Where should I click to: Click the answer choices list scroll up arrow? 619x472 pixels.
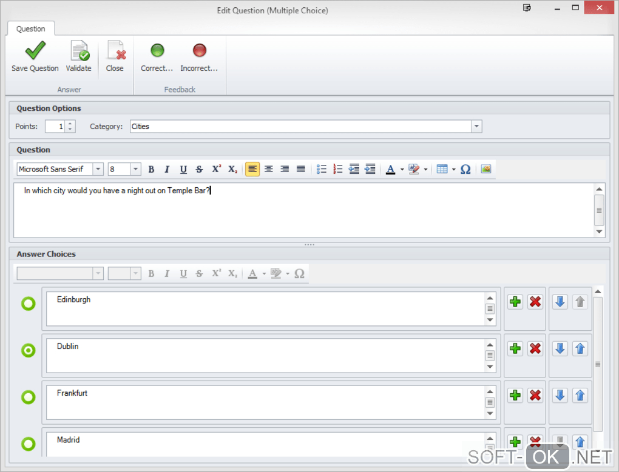pos(598,291)
